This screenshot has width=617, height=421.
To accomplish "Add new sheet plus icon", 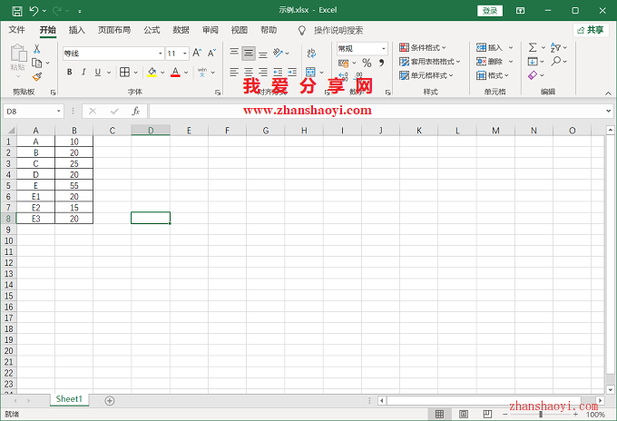I will pos(110,400).
